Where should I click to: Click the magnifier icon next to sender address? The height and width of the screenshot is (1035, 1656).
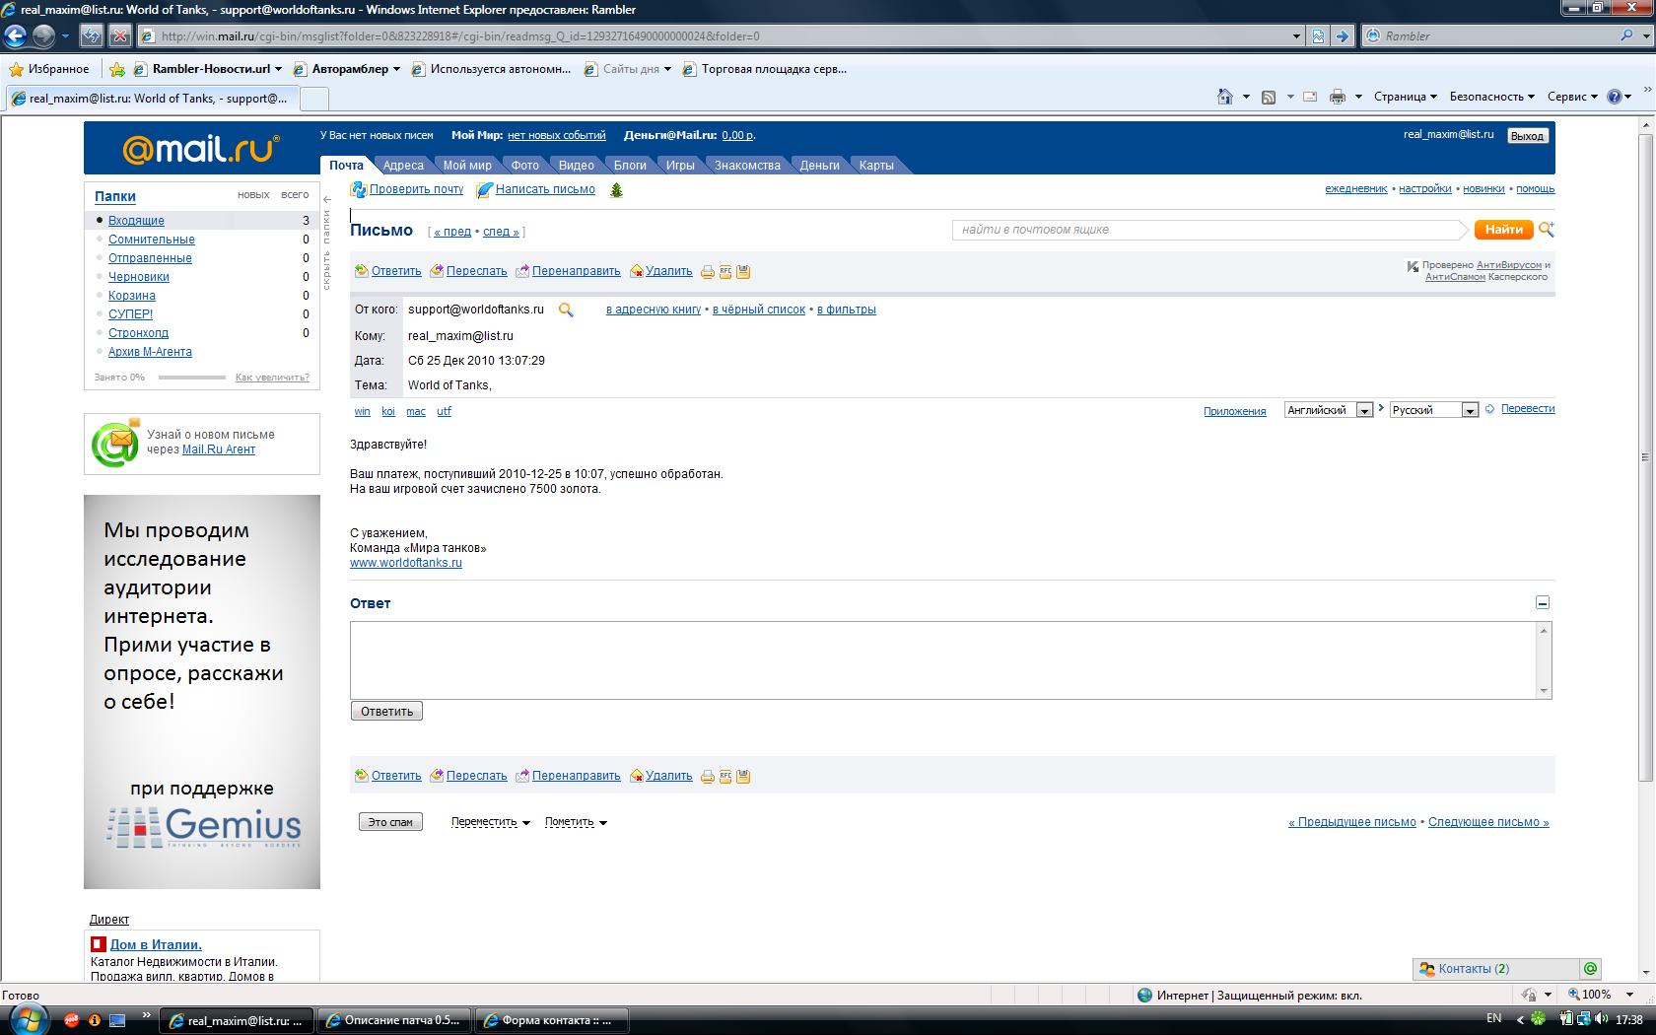(566, 310)
